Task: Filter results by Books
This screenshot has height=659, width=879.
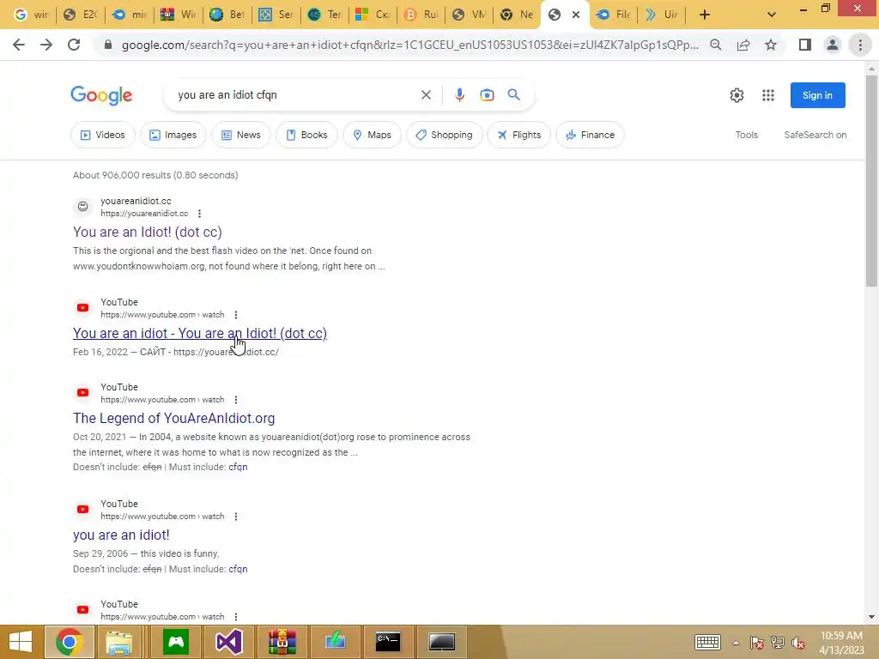Action: click(306, 135)
